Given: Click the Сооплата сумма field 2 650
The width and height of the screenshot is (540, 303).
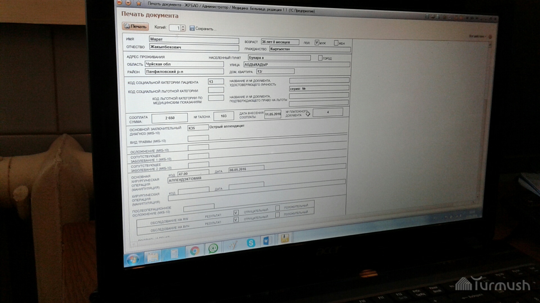Looking at the screenshot, I should click(170, 118).
